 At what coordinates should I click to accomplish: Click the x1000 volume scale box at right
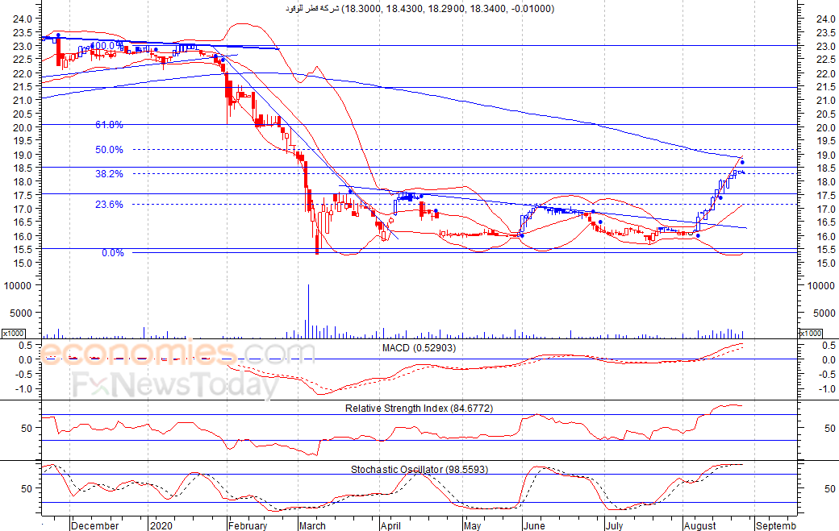coord(810,334)
